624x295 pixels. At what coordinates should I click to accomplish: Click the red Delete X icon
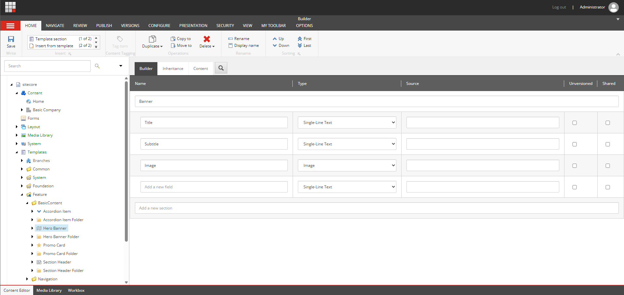207,39
